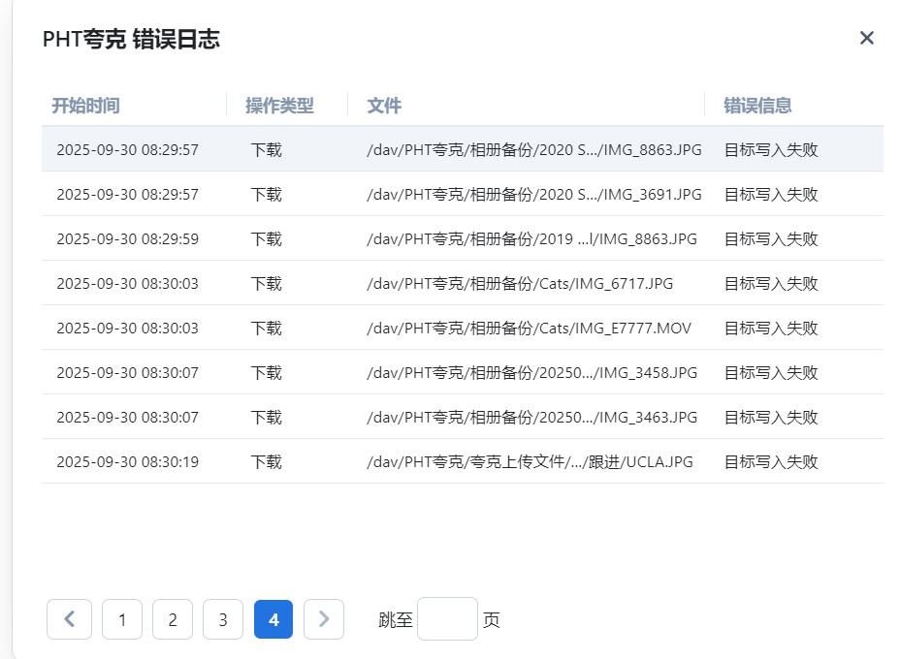Click the 错误信息 column header

(x=757, y=106)
